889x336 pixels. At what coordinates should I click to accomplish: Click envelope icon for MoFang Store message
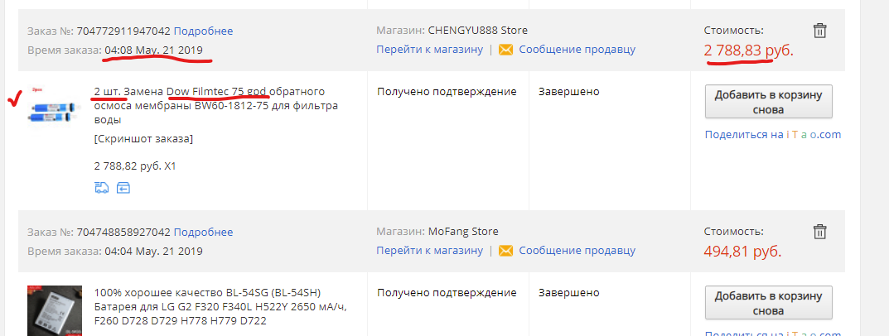505,251
